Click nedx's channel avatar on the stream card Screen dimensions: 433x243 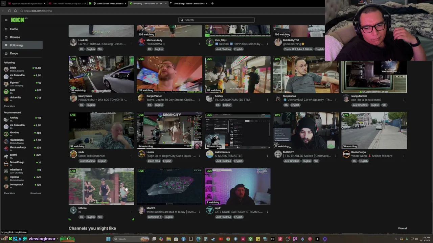tap(73, 154)
